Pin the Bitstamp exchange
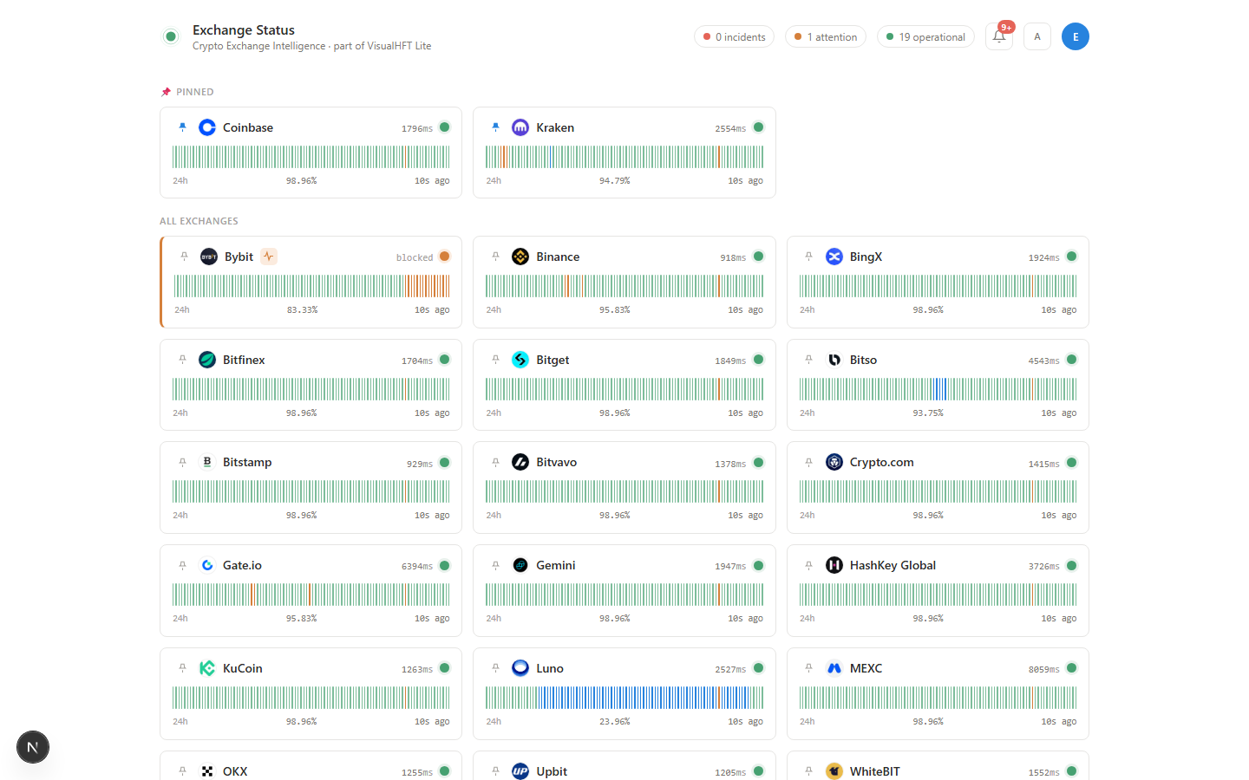The image size is (1249, 780). 182,463
